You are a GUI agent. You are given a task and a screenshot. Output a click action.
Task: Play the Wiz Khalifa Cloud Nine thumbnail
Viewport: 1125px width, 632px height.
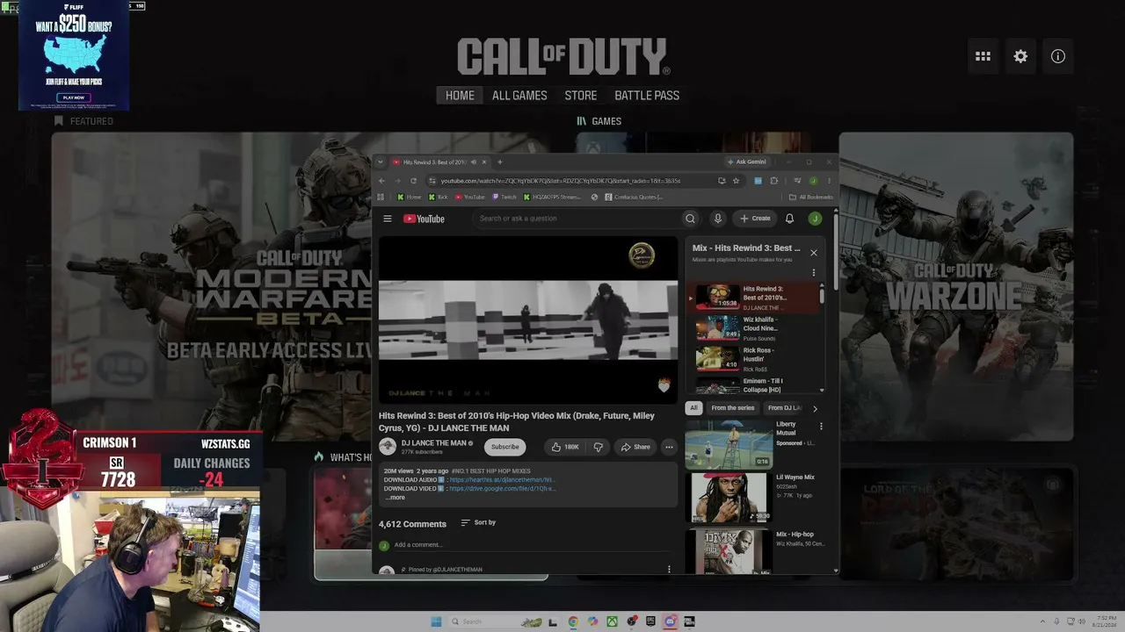pos(717,327)
